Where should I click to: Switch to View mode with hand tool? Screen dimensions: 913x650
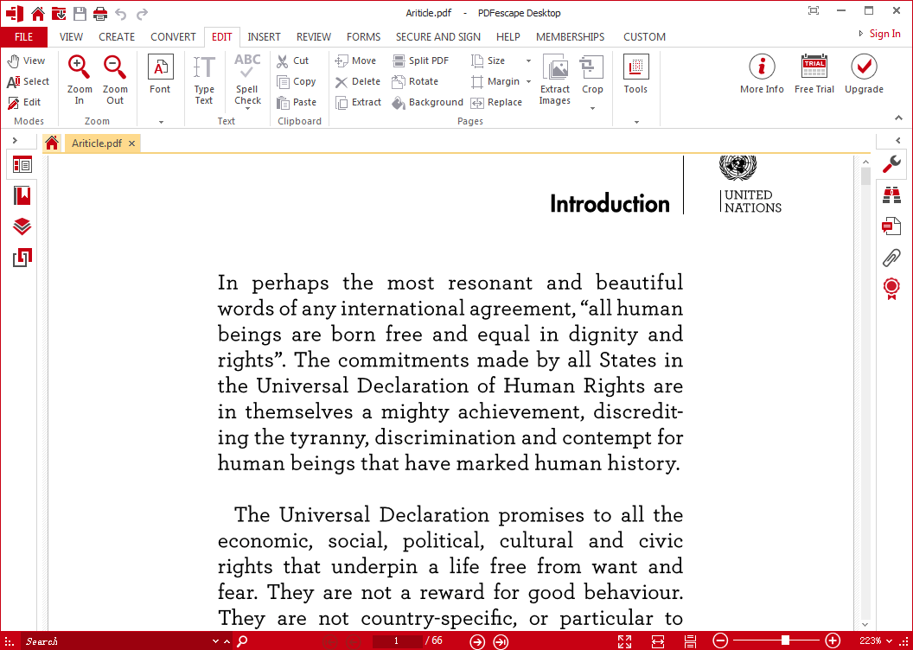click(26, 61)
